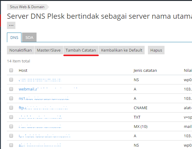Tick the select-all checkbox beside Host
Viewport: 192px width, 149px height.
11,70
